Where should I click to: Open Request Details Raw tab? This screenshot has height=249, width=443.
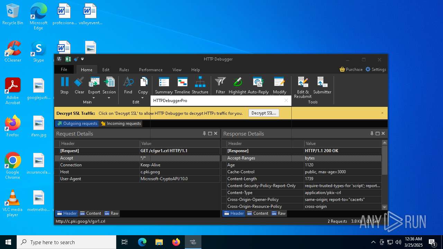click(111, 213)
